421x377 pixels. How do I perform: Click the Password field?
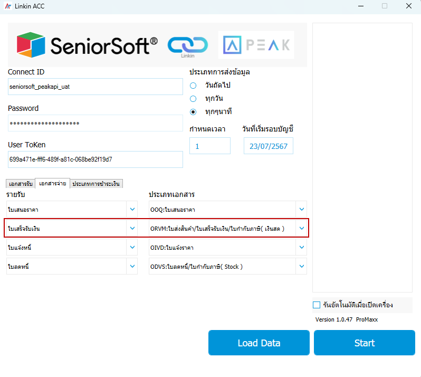tap(95, 123)
